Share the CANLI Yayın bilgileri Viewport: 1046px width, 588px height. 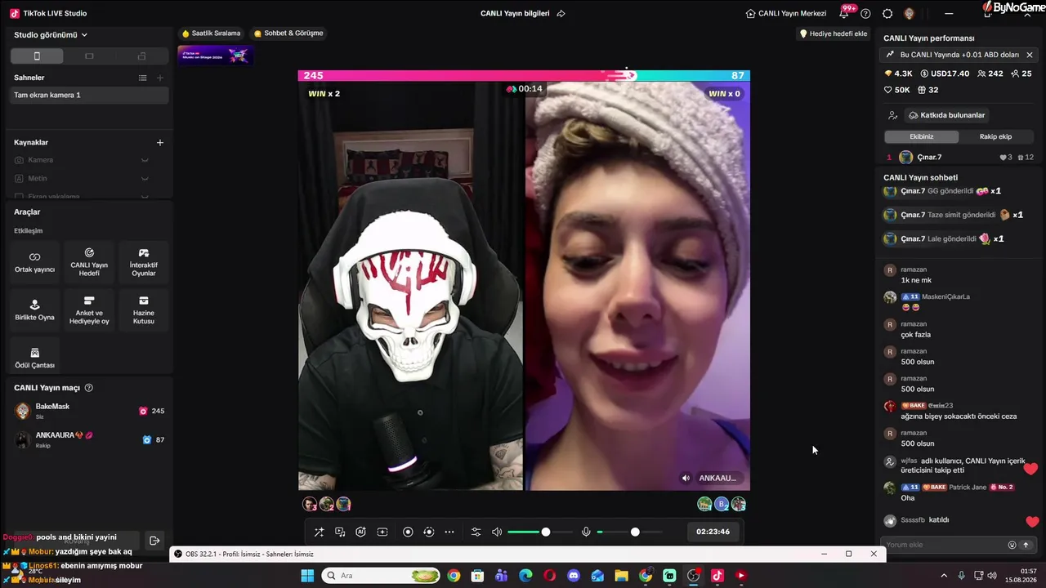(x=561, y=13)
